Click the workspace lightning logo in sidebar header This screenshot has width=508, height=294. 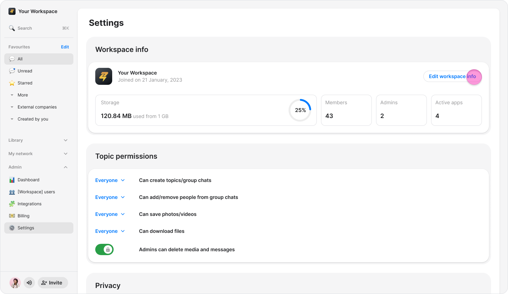12,11
